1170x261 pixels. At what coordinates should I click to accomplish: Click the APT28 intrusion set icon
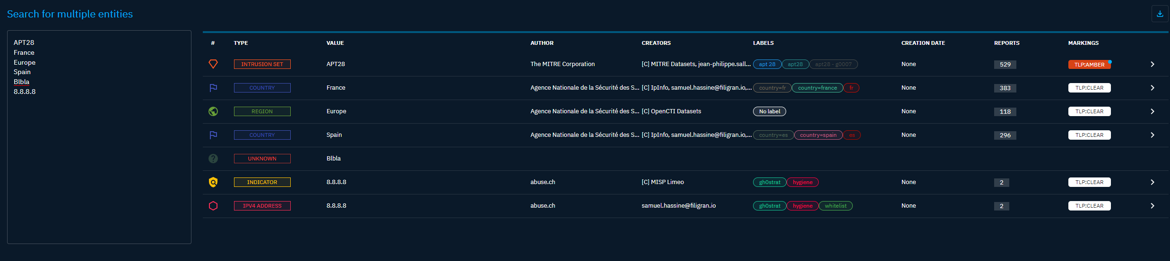tap(213, 64)
